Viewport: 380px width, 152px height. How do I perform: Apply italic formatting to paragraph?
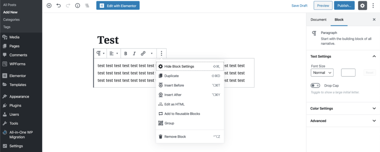(134, 53)
